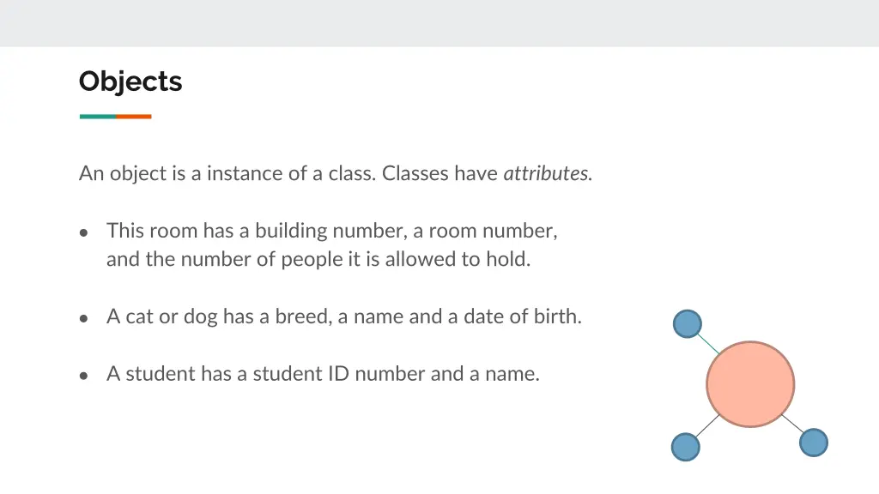Click the orange segment of title underline
This screenshot has height=494, width=879.
coord(134,117)
